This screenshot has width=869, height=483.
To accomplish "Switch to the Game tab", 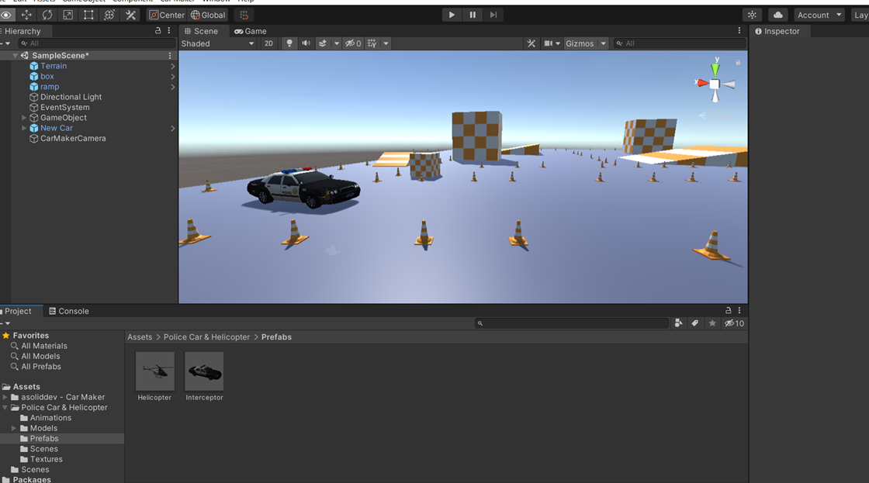I will pos(251,31).
